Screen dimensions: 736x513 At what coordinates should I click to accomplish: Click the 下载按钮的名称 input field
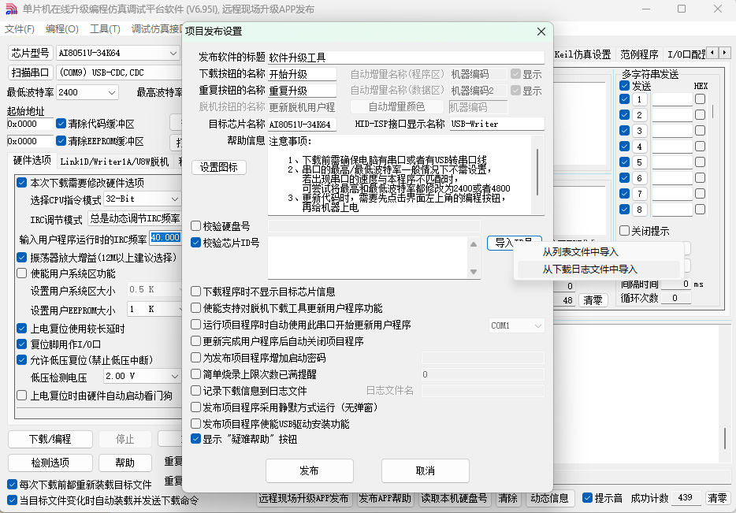pos(303,74)
